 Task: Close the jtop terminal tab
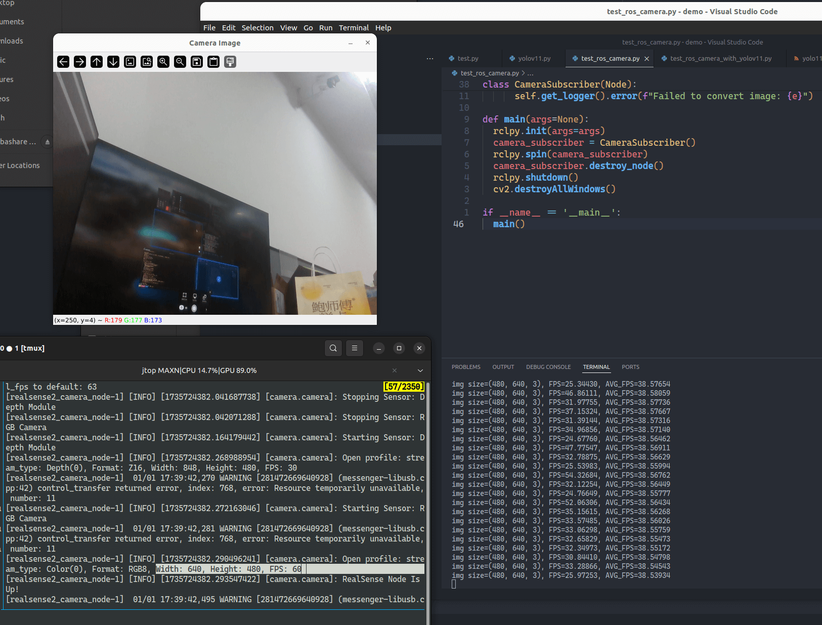pyautogui.click(x=395, y=370)
